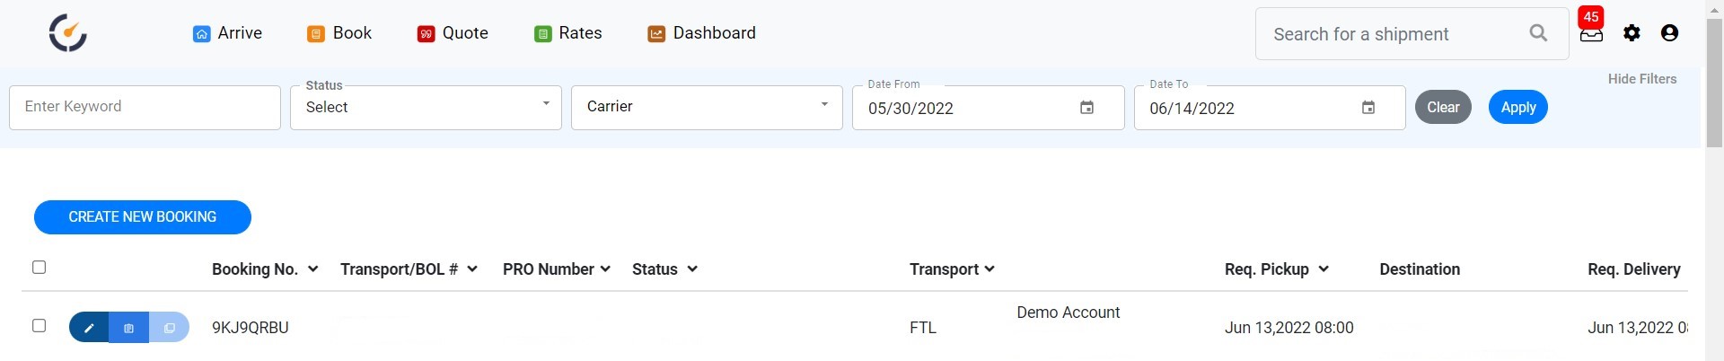
Task: Tick the checkbox for booking 9KJ9QRBU
Action: 39,326
